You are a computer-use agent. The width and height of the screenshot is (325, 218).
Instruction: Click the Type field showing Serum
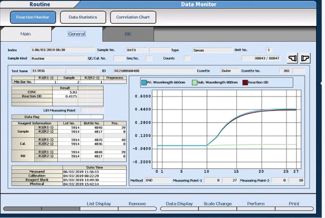tap(213, 50)
